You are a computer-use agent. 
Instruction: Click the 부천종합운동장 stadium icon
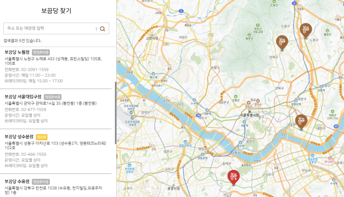point(130,165)
